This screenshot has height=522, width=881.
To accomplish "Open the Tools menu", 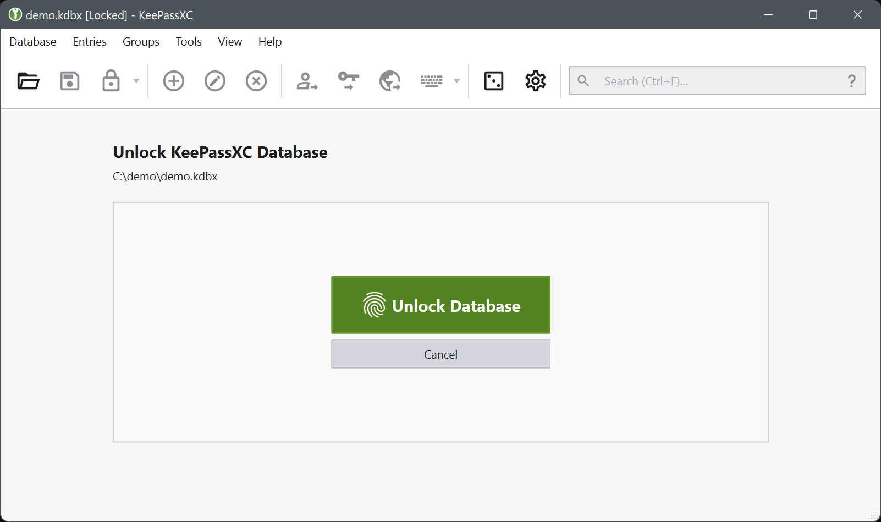I will pyautogui.click(x=189, y=42).
